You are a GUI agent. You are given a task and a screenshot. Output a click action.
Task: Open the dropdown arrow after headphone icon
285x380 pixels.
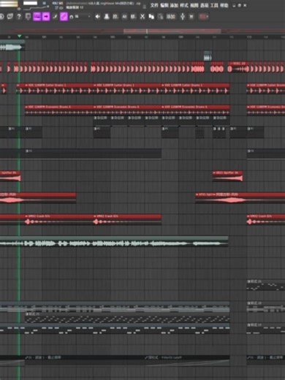(x=89, y=17)
